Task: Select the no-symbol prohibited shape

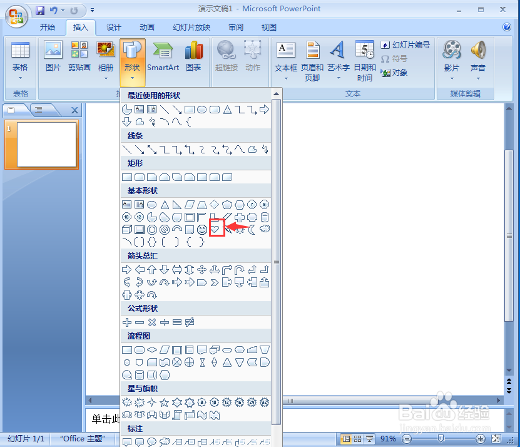Action: 164,229
